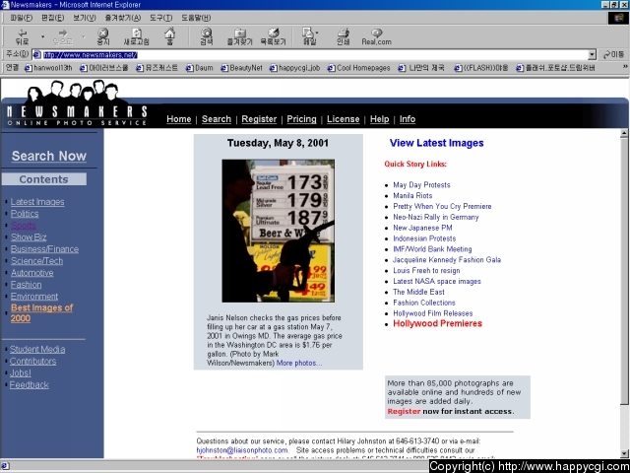
Task: Open the Business/Finance category link
Action: (x=44, y=249)
